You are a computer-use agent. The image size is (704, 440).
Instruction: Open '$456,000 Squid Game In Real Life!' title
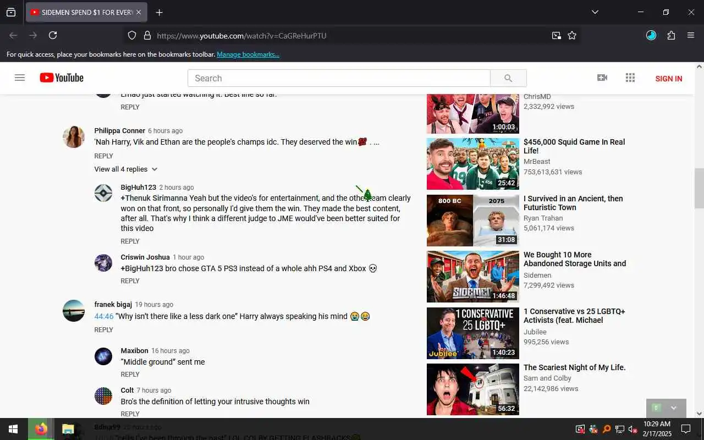[574, 146]
